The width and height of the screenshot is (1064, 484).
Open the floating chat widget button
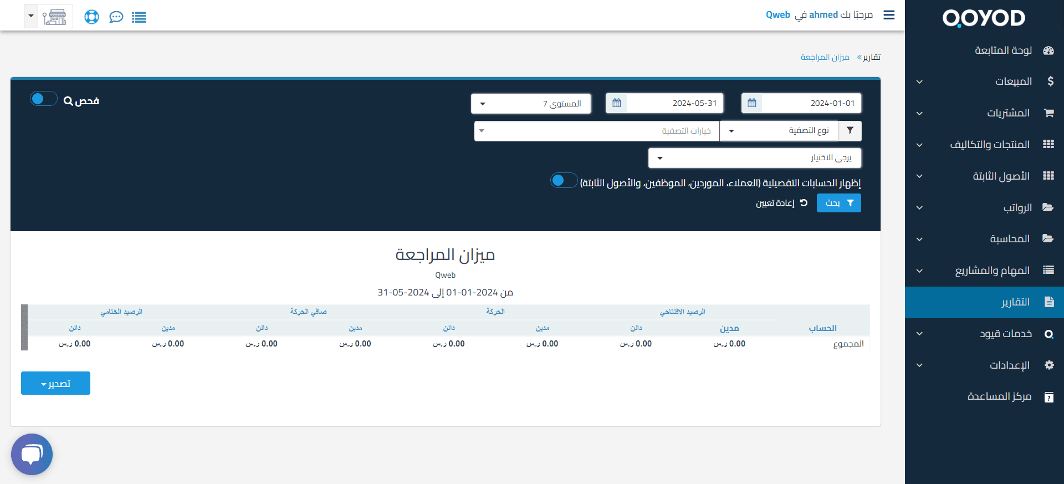click(32, 454)
